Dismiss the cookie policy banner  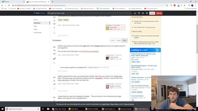[137, 104]
